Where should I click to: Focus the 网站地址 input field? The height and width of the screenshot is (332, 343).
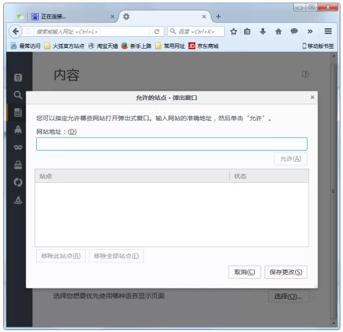click(171, 144)
